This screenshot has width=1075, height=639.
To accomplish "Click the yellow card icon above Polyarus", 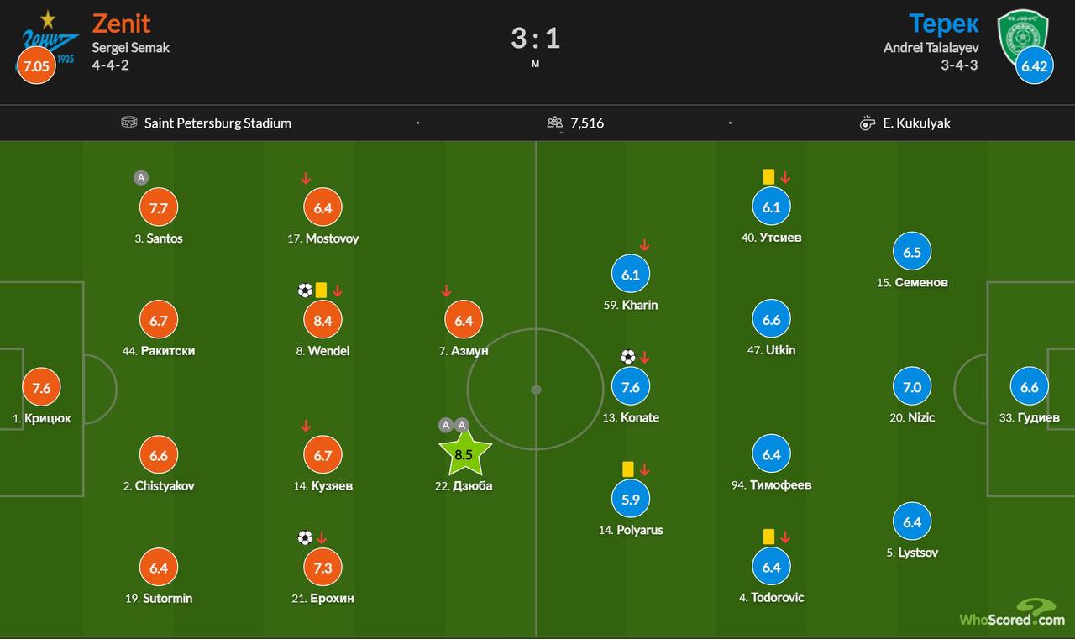I will [x=627, y=469].
